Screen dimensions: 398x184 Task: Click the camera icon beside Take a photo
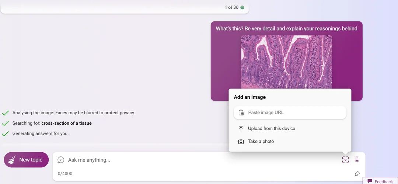click(x=241, y=141)
